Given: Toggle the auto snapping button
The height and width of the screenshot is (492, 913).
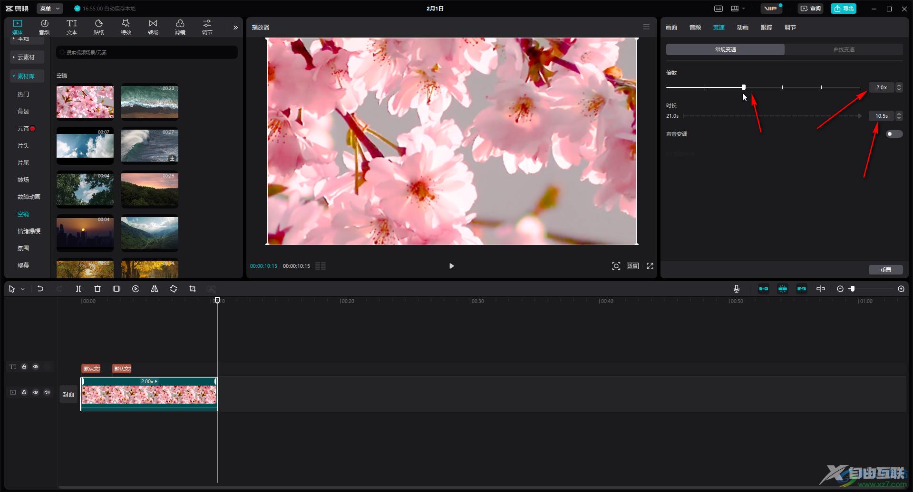Looking at the screenshot, I should click(x=783, y=289).
